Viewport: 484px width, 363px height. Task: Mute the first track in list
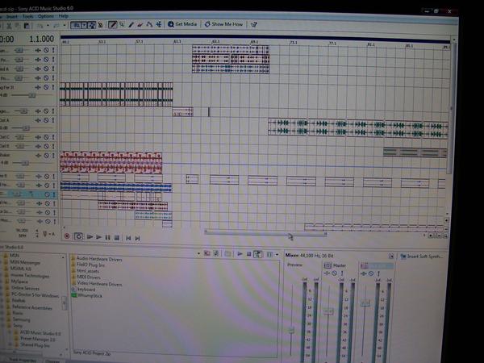(46, 50)
